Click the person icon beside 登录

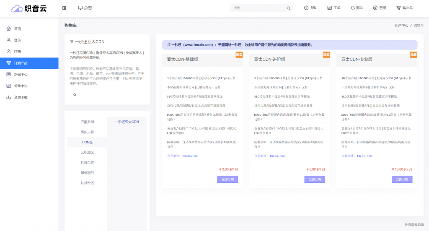(x=8, y=40)
